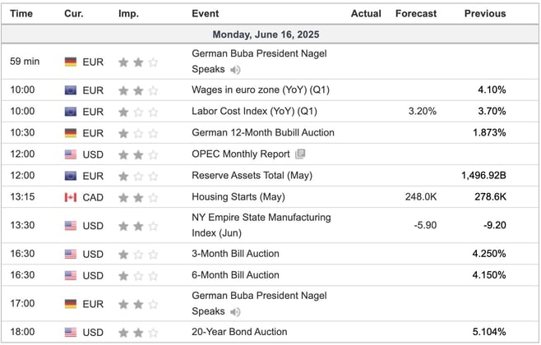The image size is (541, 345).
Task: Open the 3-Month Bill Auction event
Action: (x=235, y=254)
